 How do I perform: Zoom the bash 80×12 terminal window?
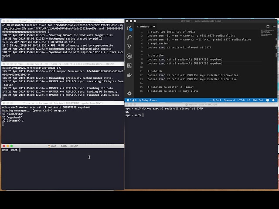12,146
